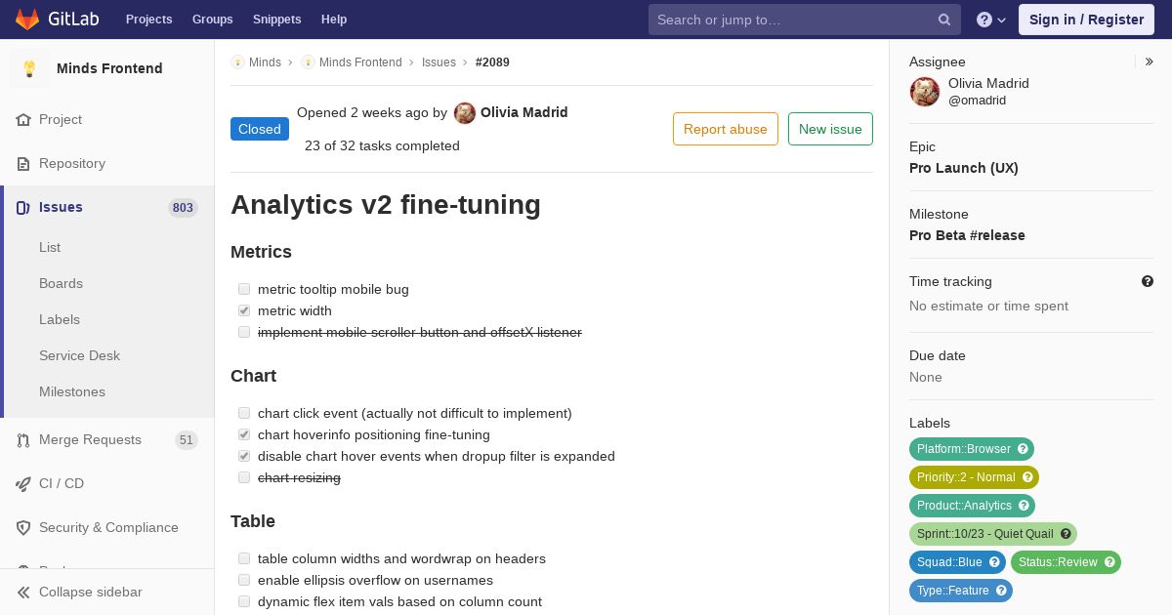Image resolution: width=1172 pixels, height=615 pixels.
Task: Open the Groups menu in top bar
Action: point(213,20)
